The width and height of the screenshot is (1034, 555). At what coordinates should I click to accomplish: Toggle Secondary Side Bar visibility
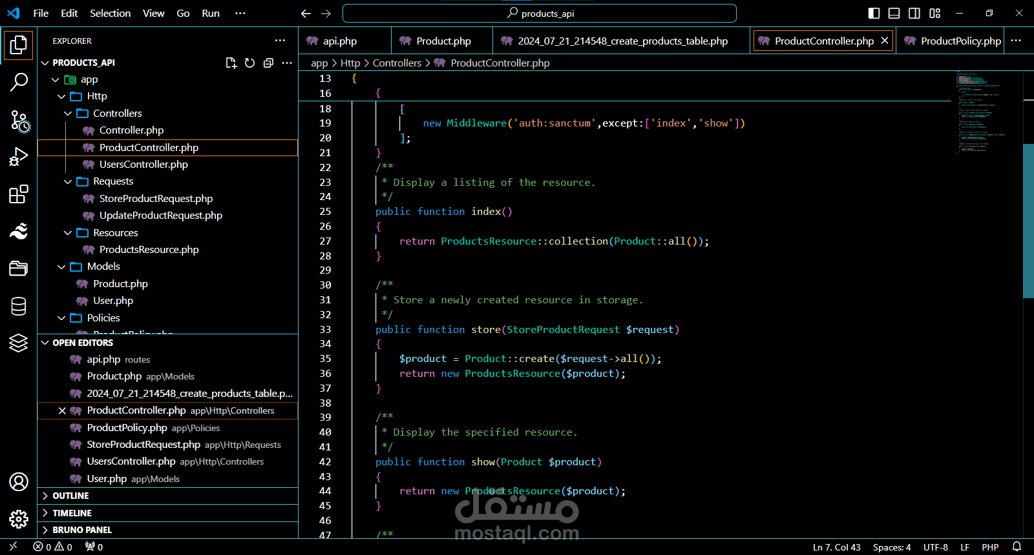click(914, 13)
